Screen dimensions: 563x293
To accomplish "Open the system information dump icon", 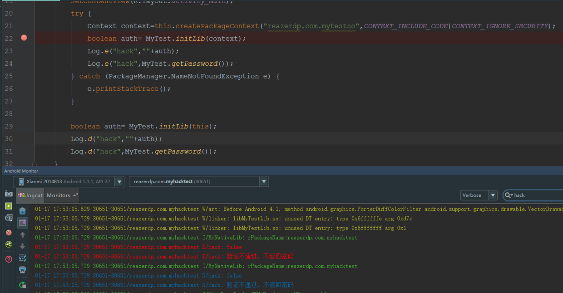I will pyautogui.click(x=9, y=218).
